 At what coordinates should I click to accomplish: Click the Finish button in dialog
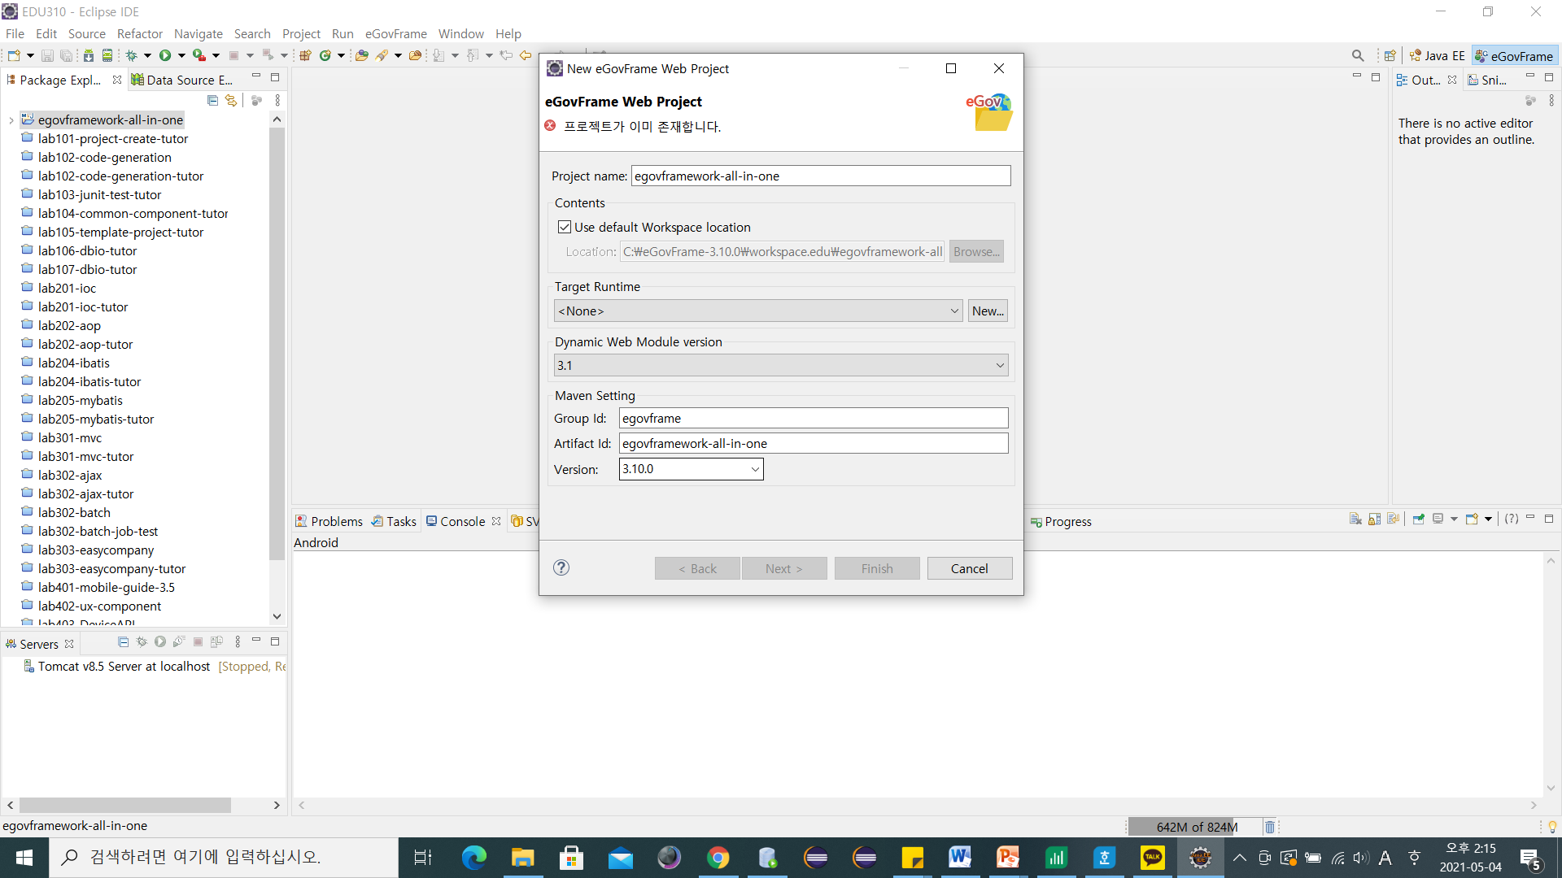(x=877, y=568)
